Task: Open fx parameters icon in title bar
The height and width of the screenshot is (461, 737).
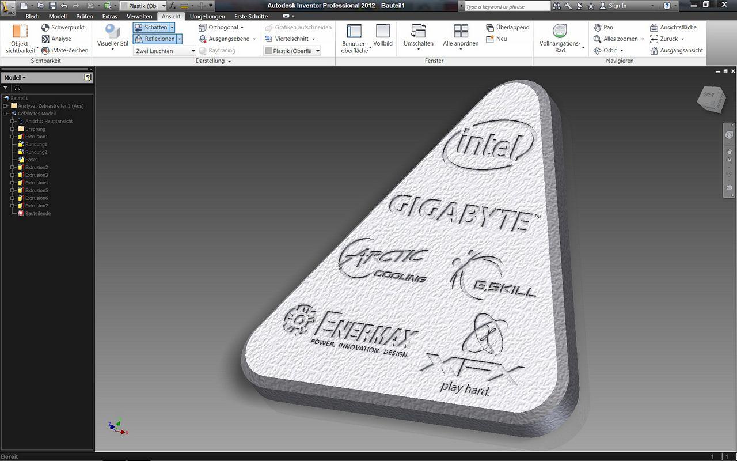Action: (x=172, y=6)
